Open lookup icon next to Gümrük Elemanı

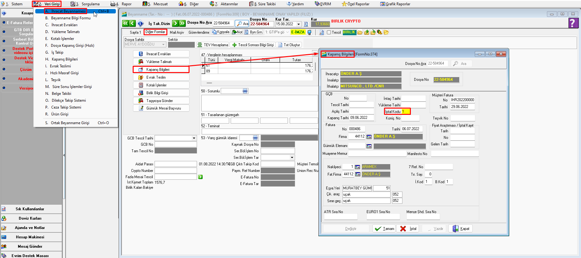pos(369,146)
